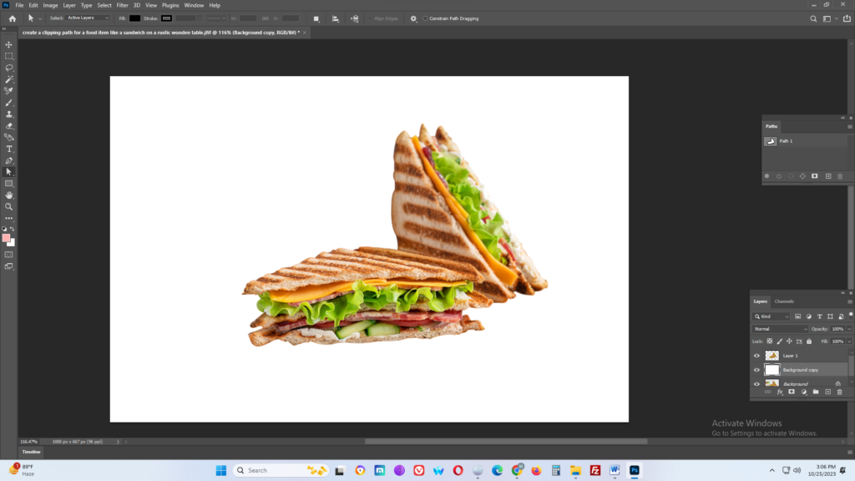Select the Horizontal Type tool
The width and height of the screenshot is (855, 481).
[x=8, y=149]
